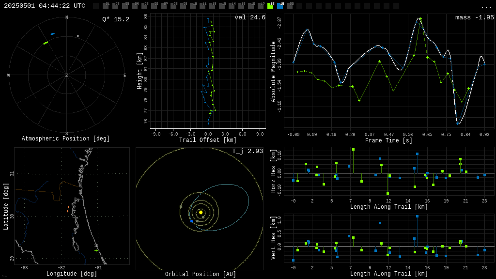The width and height of the screenshot is (496, 279).
Task: Select camera station square 01
Action: pos(106,6)
